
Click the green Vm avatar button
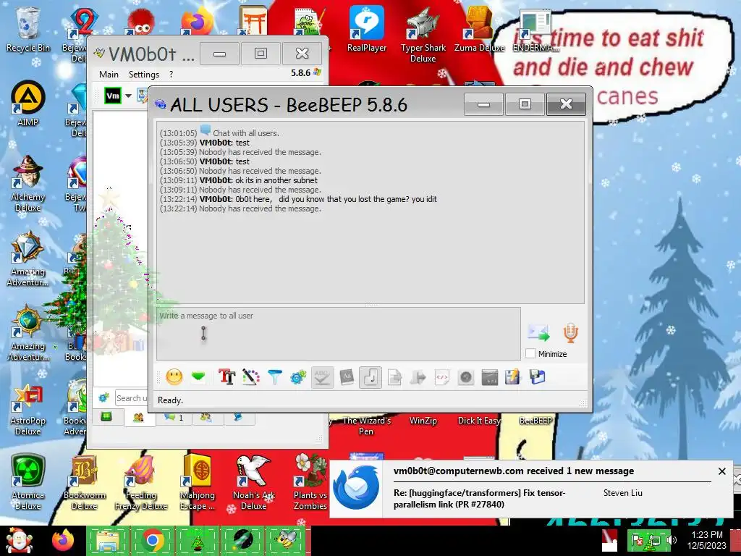[112, 96]
